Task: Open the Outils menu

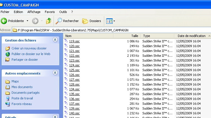Action: (x=63, y=12)
